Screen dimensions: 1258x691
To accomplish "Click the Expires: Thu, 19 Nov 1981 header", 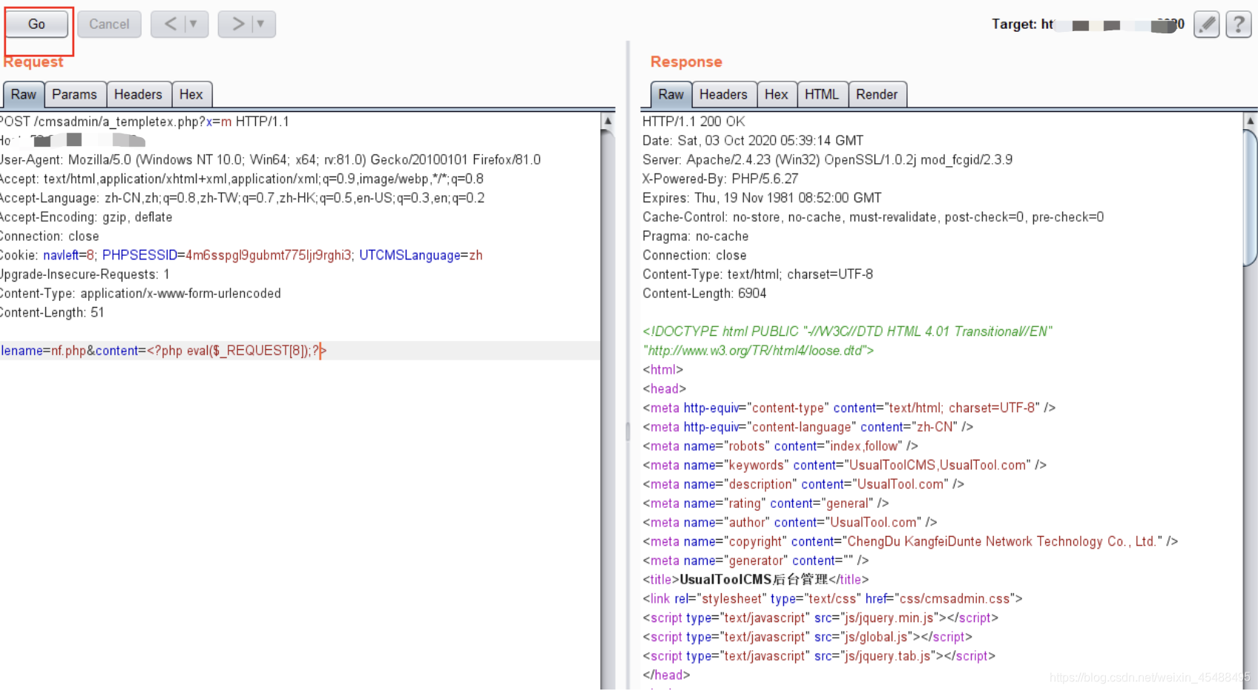I will pos(762,197).
